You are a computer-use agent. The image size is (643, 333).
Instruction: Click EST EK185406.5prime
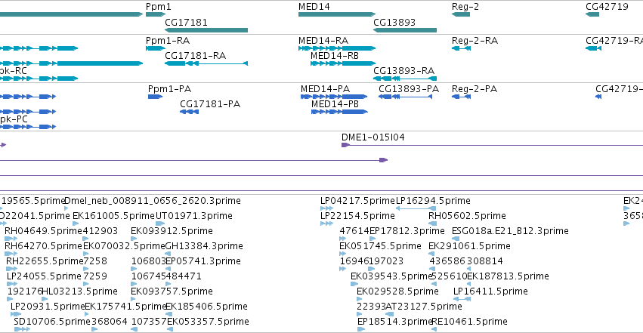(x=207, y=307)
